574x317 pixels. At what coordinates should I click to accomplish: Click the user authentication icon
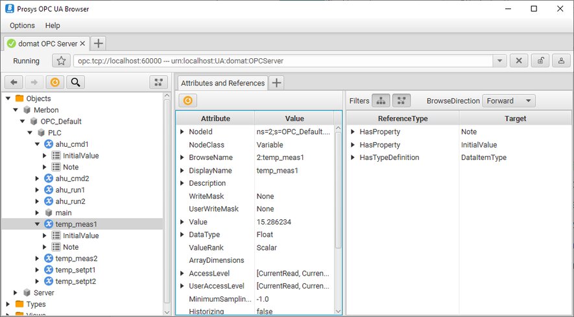pyautogui.click(x=561, y=61)
